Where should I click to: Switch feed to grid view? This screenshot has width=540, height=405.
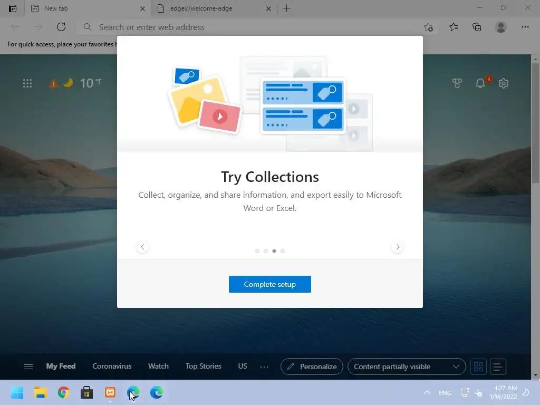click(478, 367)
